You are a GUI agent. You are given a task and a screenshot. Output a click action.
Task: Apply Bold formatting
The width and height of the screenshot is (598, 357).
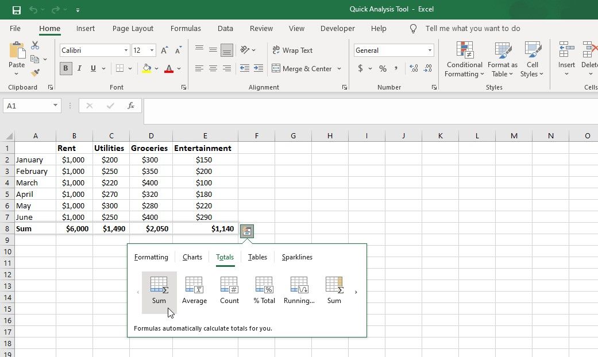(x=65, y=68)
